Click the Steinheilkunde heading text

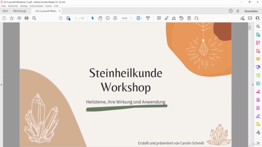[x=126, y=73]
